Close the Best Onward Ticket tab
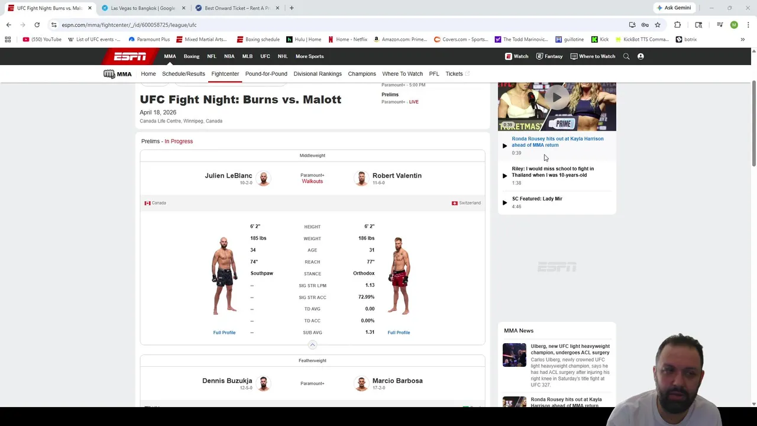Image resolution: width=757 pixels, height=426 pixels. pos(277,8)
